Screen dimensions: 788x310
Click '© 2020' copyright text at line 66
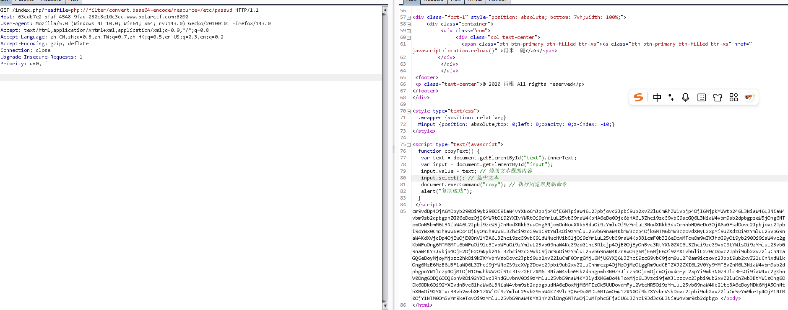pos(492,84)
